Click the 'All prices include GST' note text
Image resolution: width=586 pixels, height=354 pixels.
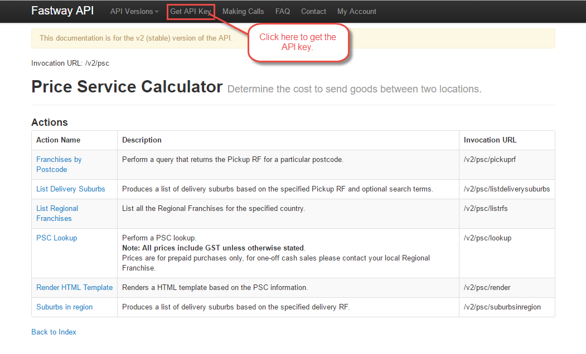[214, 248]
